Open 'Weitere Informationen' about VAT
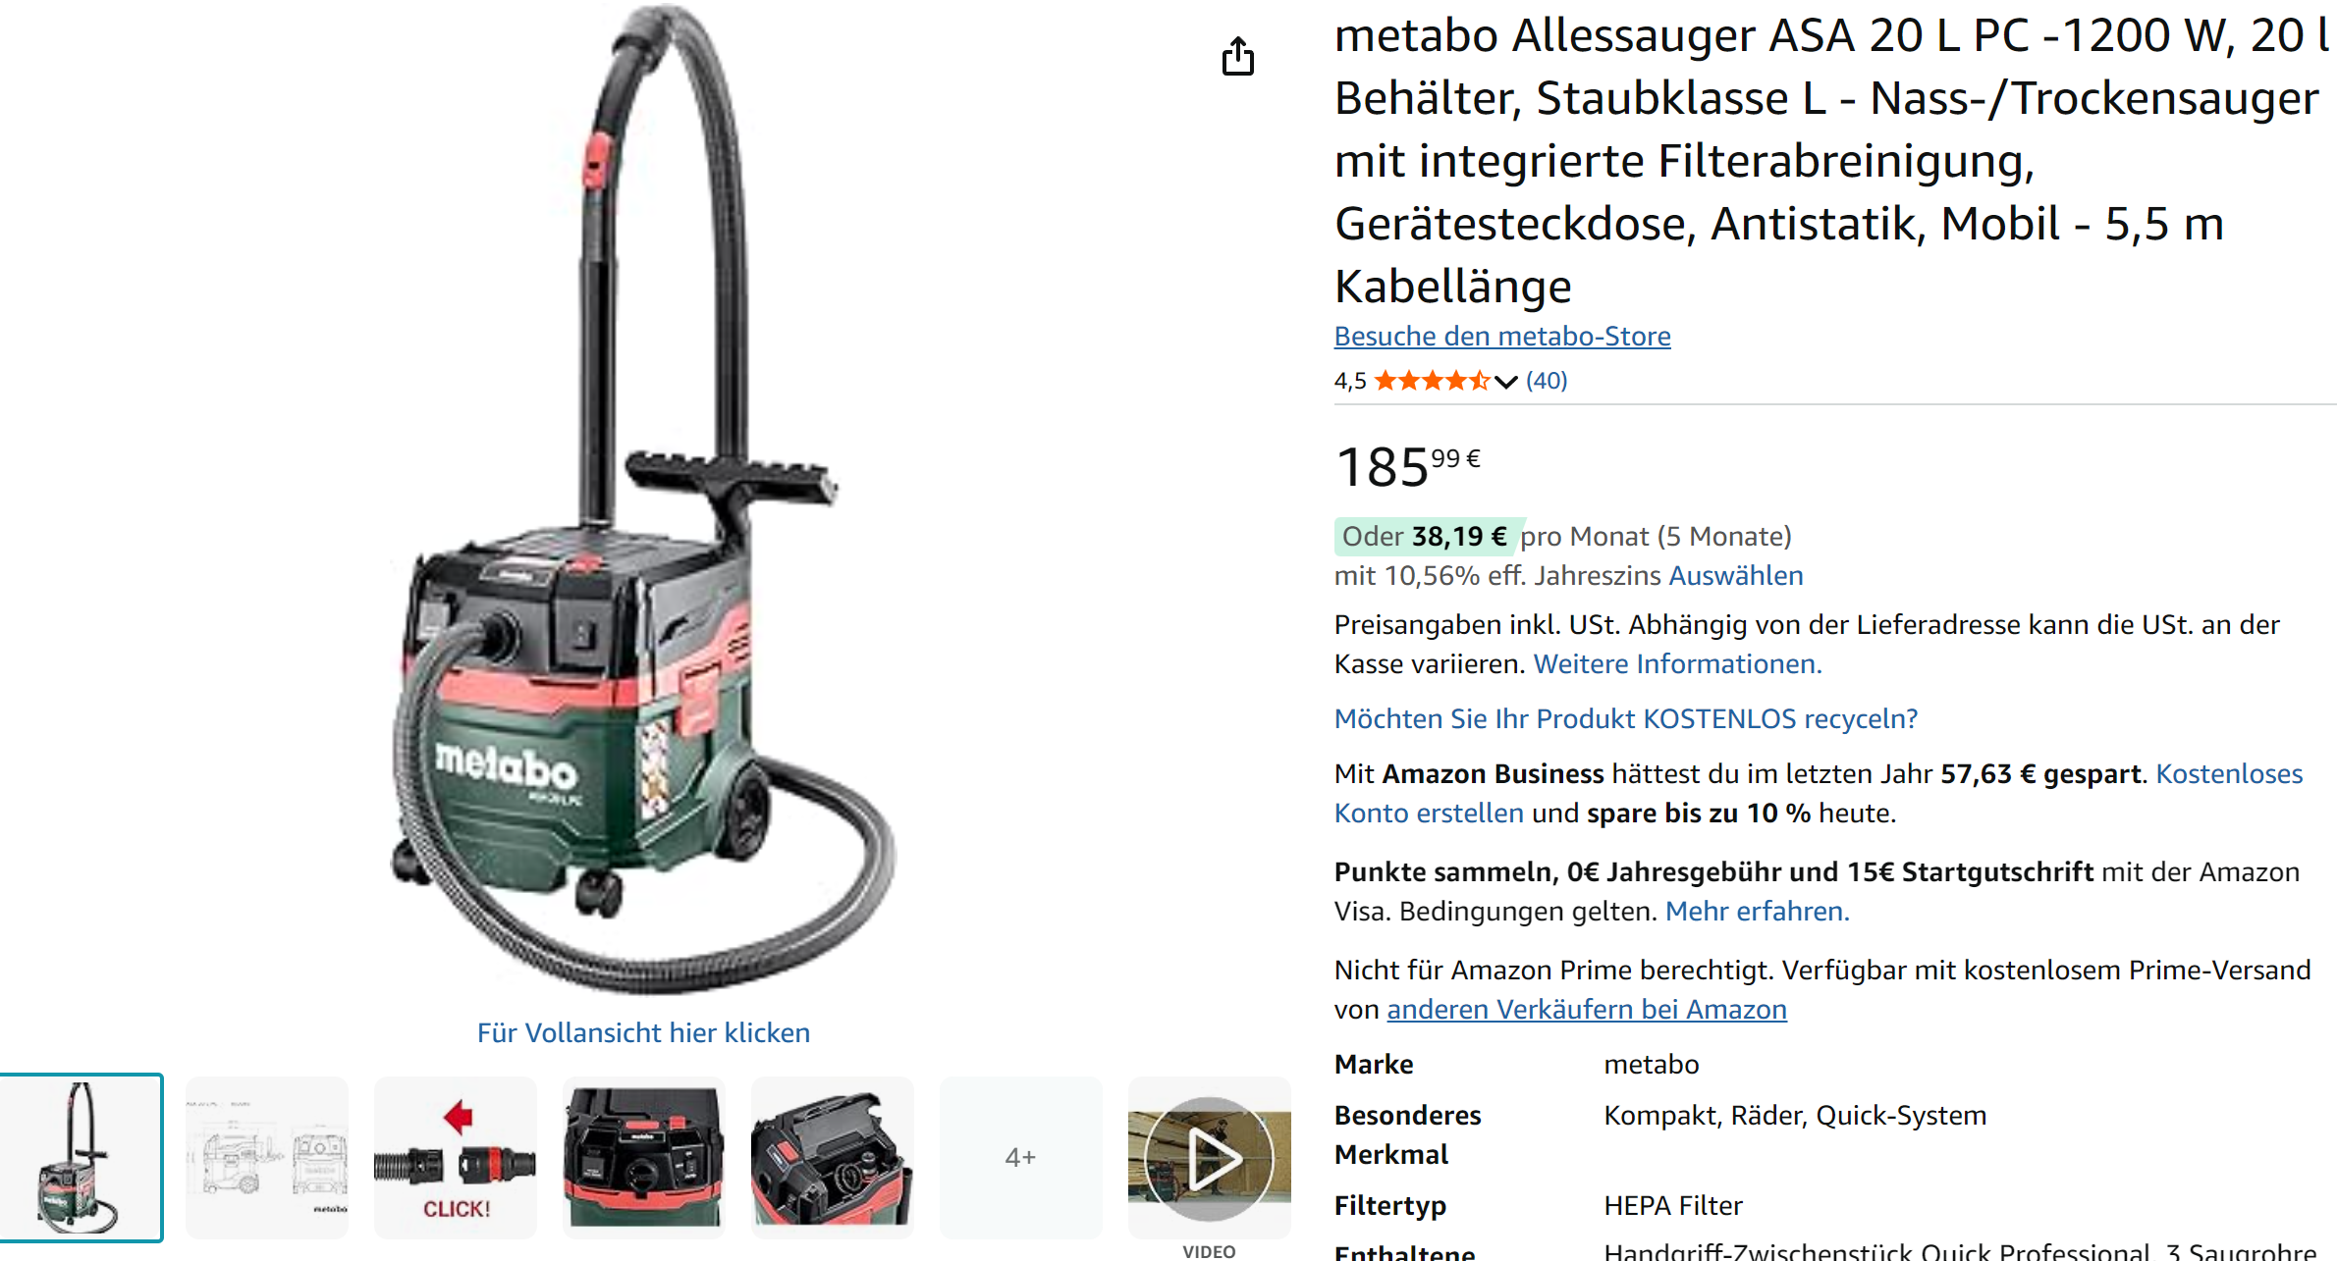Image resolution: width=2337 pixels, height=1261 pixels. pyautogui.click(x=1677, y=663)
